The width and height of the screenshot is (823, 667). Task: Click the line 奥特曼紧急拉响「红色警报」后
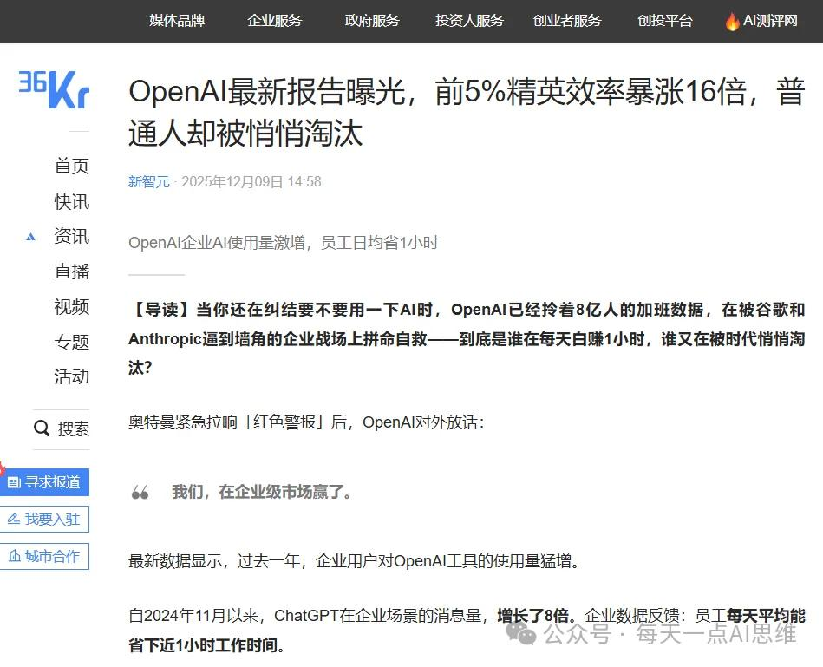(306, 422)
